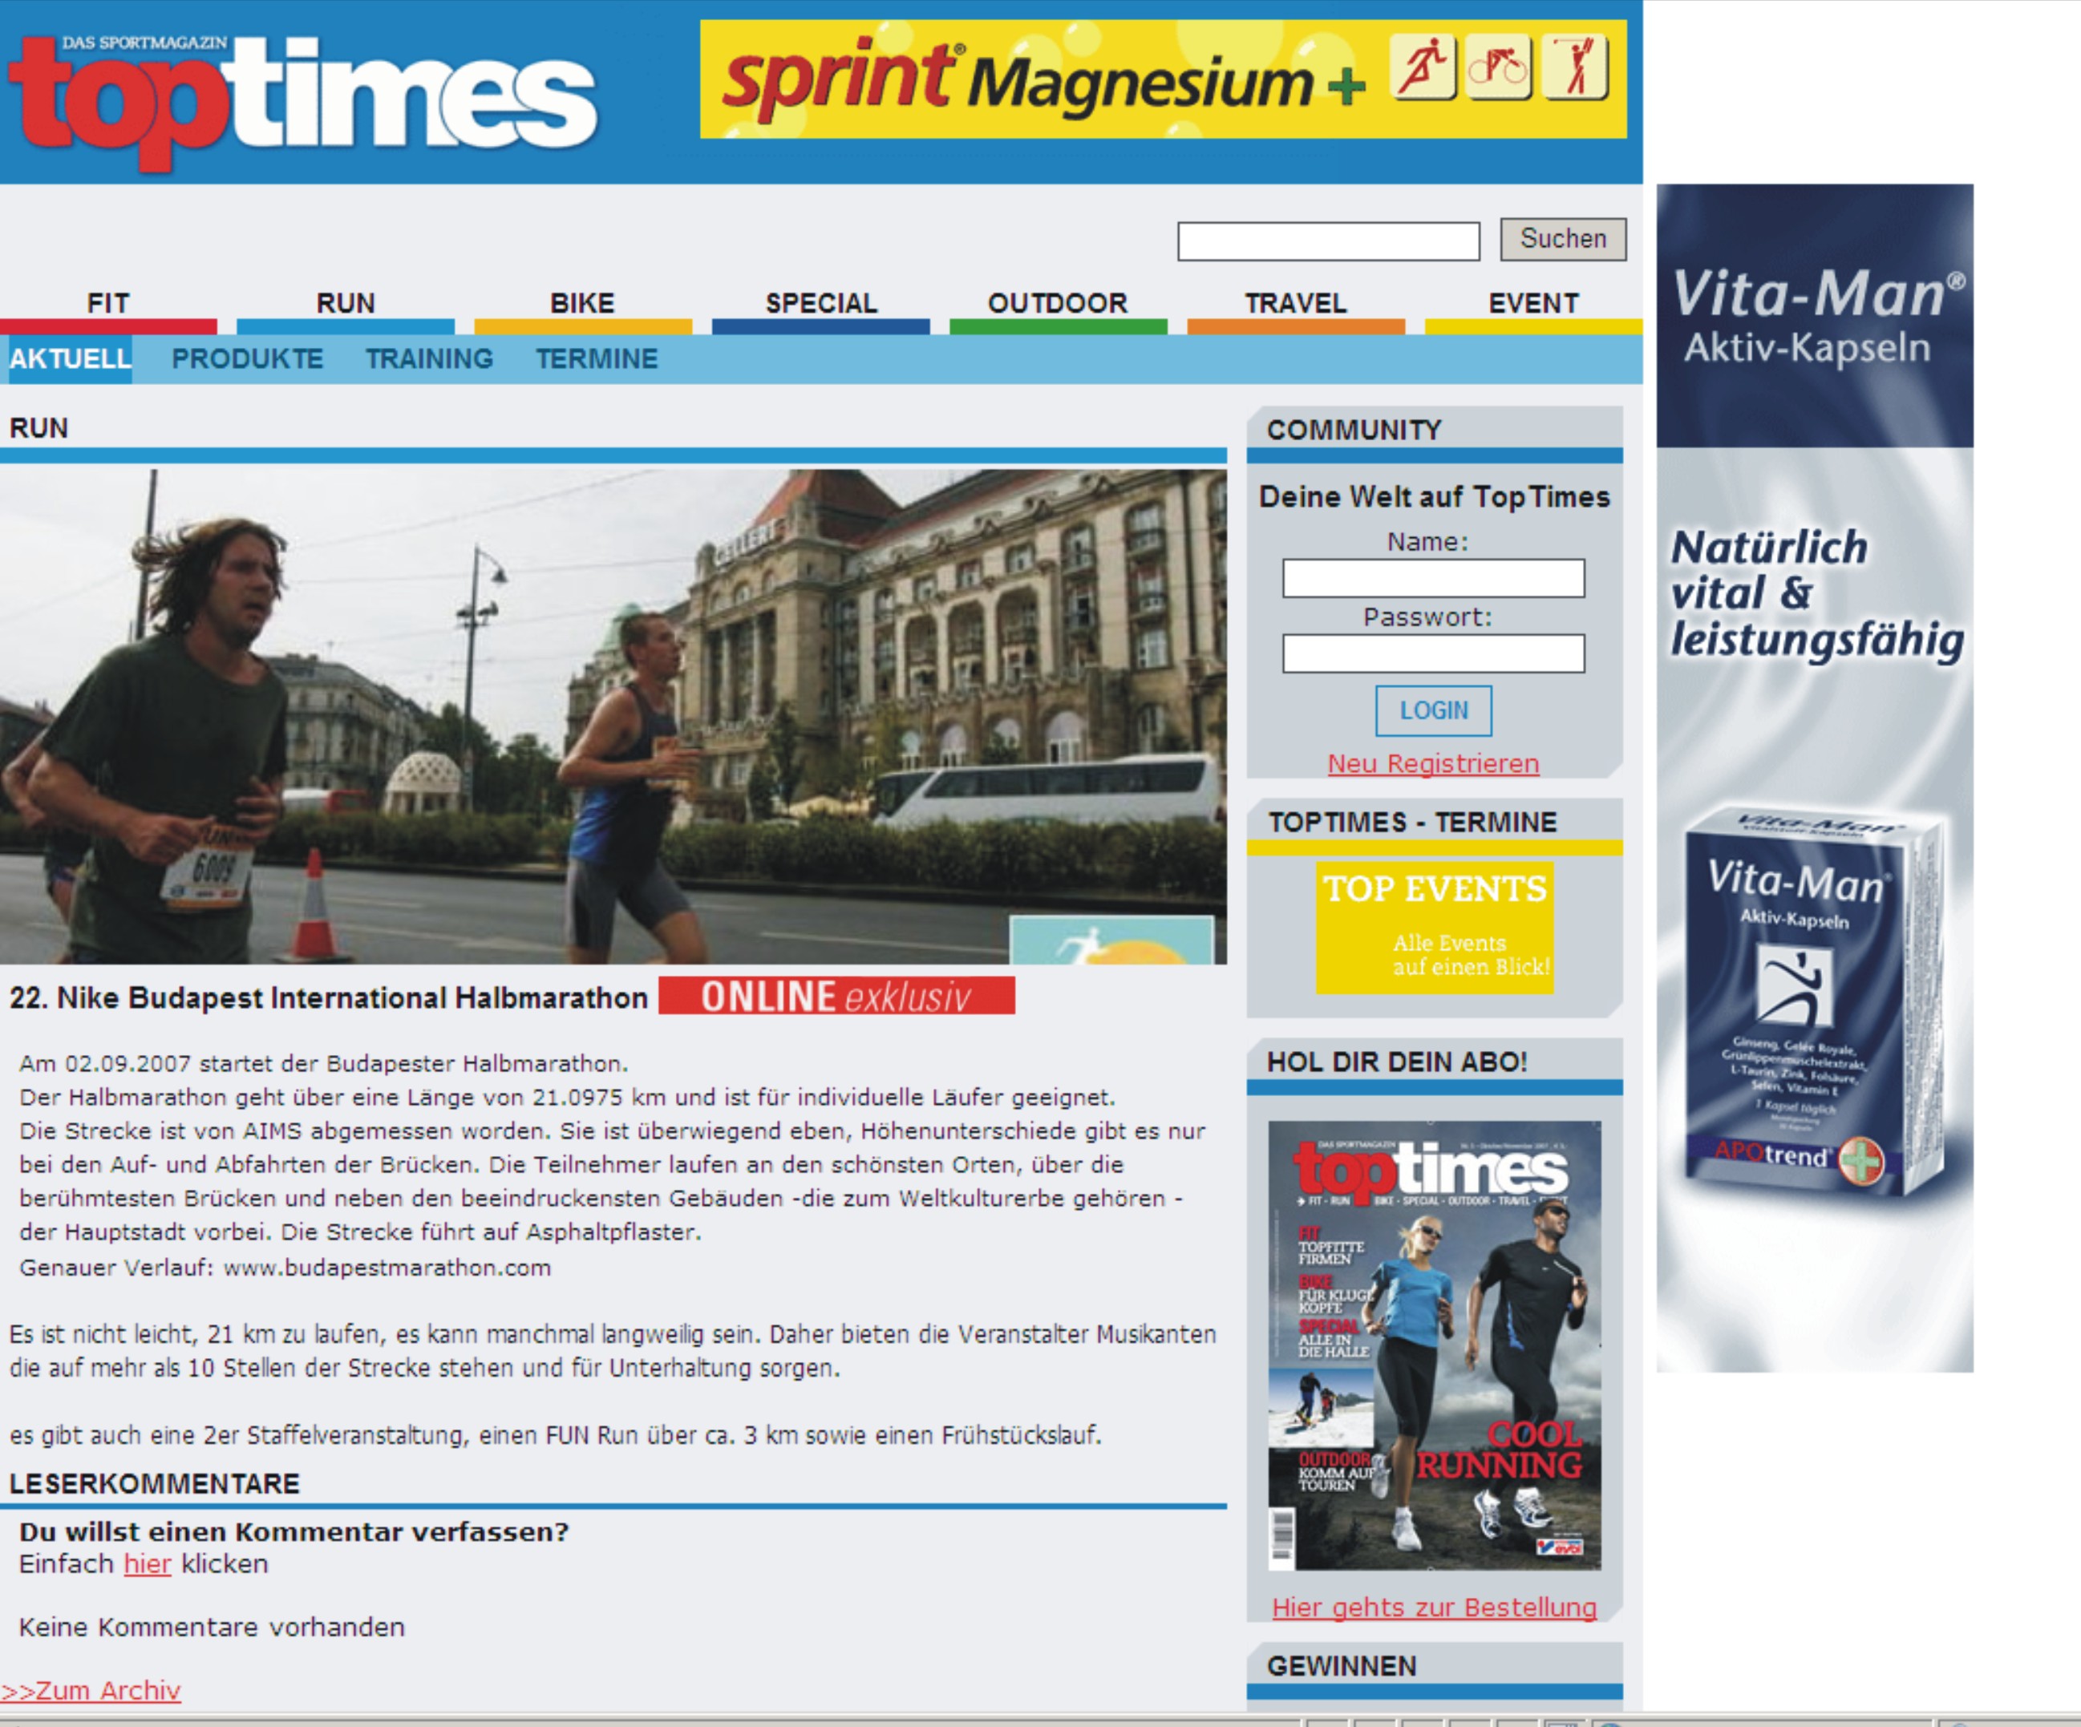Click the cyclist icon in the sprint banner
This screenshot has height=1727, width=2081.
tap(1498, 67)
